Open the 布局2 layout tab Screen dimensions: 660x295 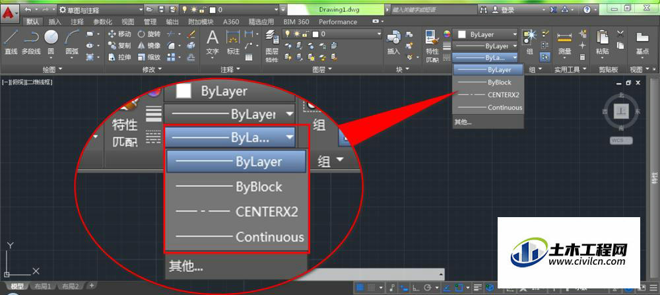(x=71, y=286)
